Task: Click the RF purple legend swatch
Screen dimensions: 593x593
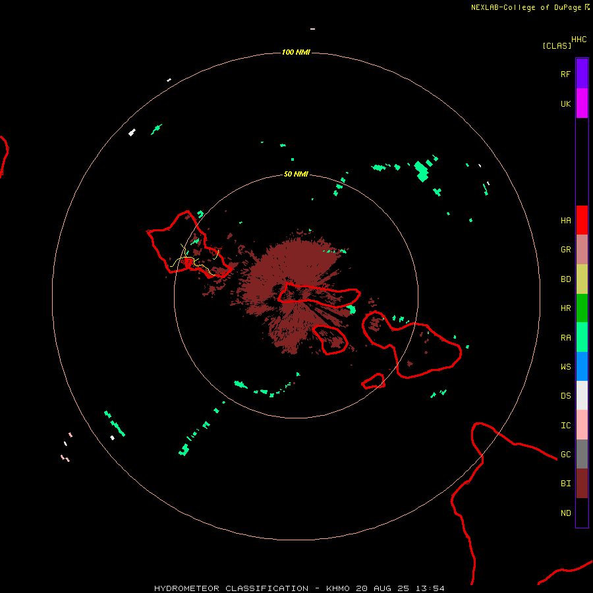Action: click(582, 74)
